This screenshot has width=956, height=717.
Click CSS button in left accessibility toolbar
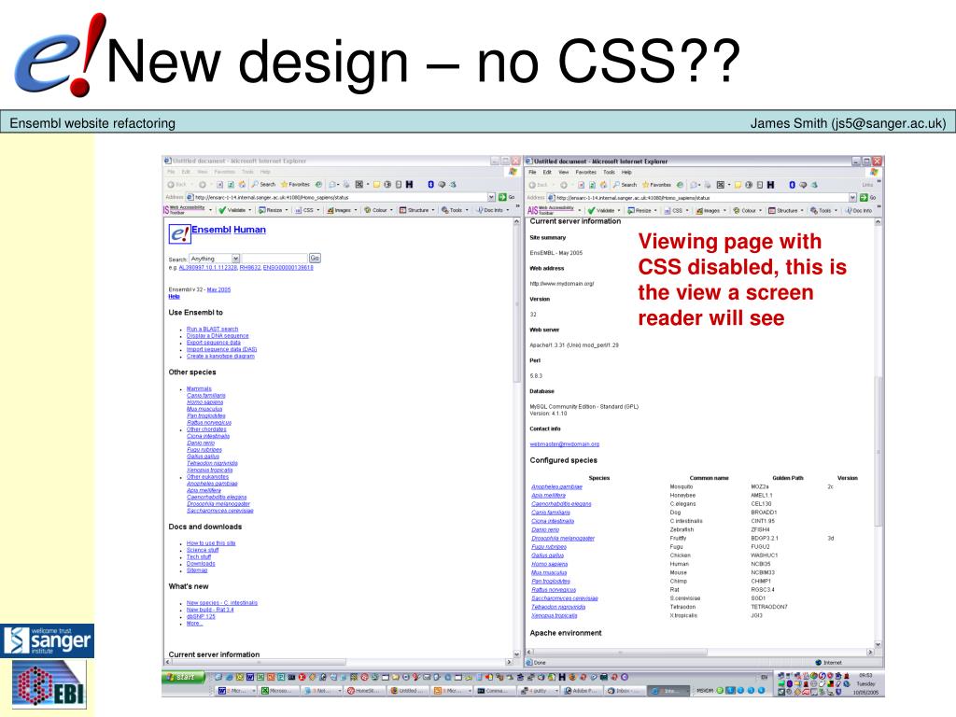[304, 210]
